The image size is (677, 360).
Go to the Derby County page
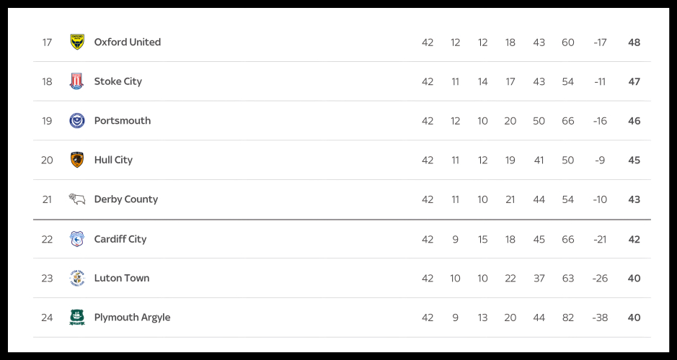click(126, 199)
